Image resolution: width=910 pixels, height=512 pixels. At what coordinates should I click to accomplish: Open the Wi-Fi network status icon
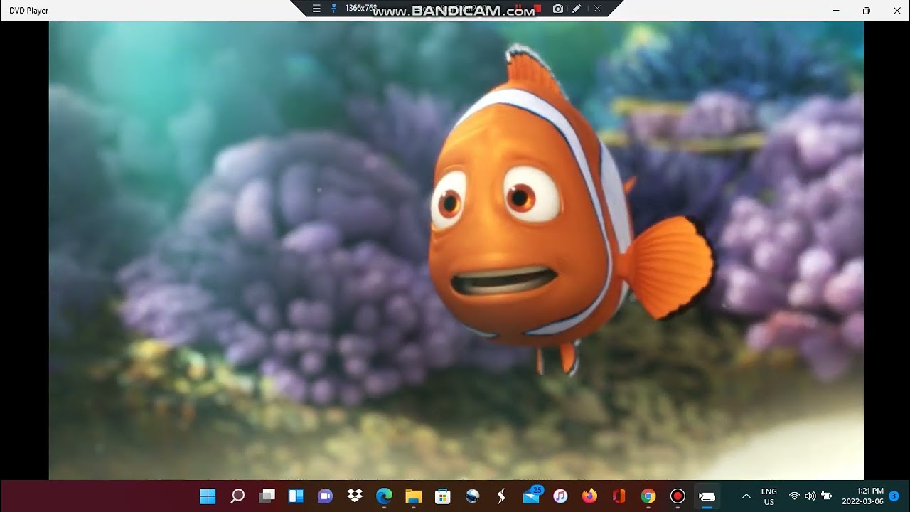[x=794, y=496]
